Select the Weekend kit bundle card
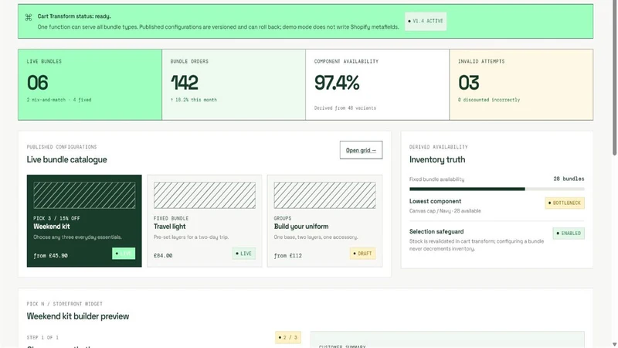Screen dimensions: 618x348 84,221
